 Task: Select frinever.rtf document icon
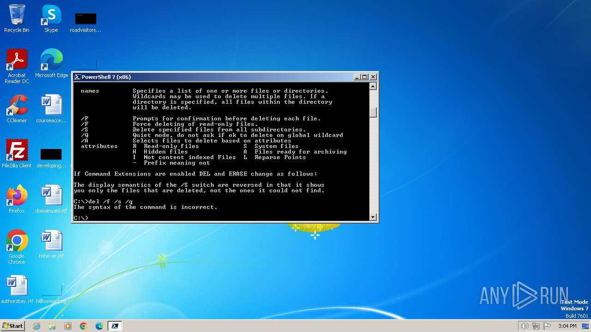click(x=51, y=244)
